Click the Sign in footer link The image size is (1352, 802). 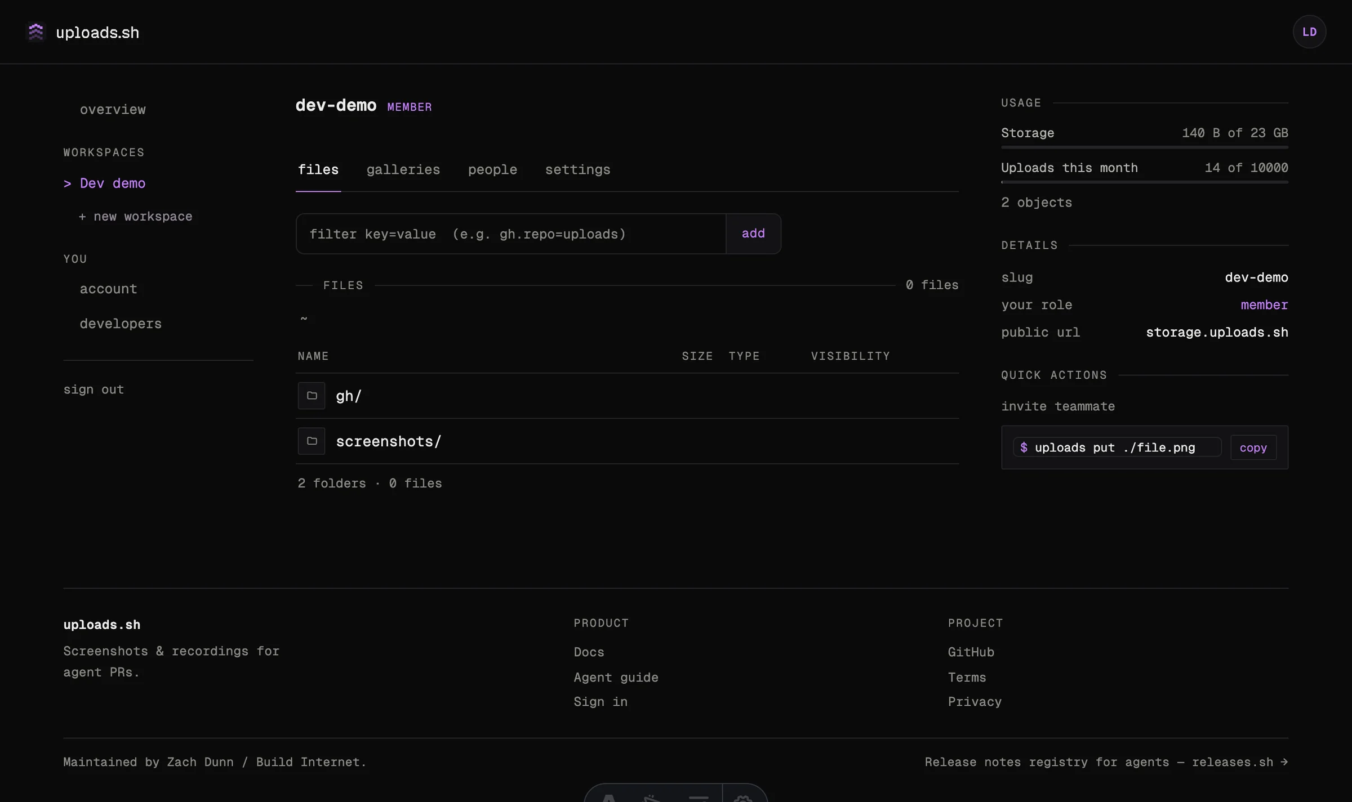pos(601,702)
